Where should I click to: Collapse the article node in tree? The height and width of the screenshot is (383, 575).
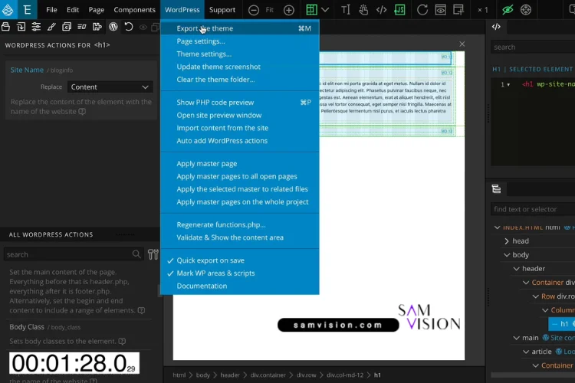[526, 352]
